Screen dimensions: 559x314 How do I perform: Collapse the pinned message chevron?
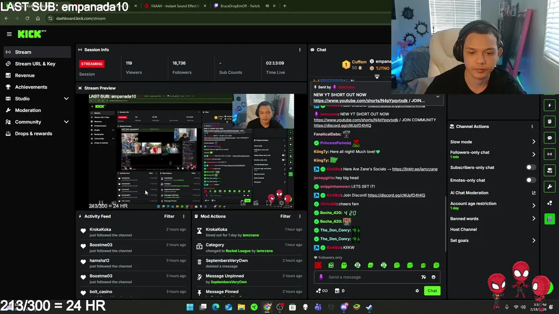coord(438,97)
